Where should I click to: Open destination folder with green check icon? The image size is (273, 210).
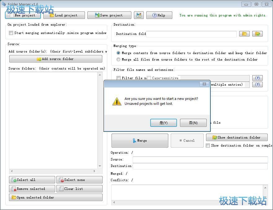click(258, 34)
